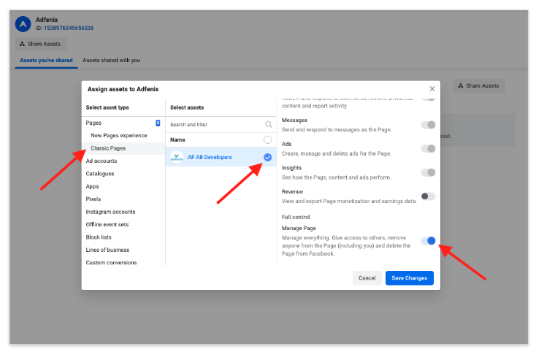Enable the Revenue permission switch
Viewport: 536px width, 360px height.
click(429, 196)
